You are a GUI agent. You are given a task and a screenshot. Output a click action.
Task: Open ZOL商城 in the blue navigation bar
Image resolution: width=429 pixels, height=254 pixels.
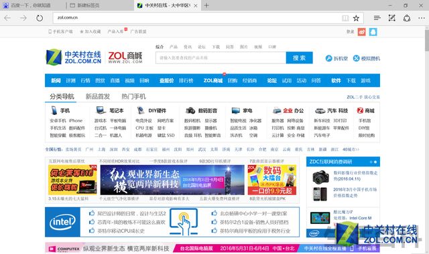click(x=213, y=80)
